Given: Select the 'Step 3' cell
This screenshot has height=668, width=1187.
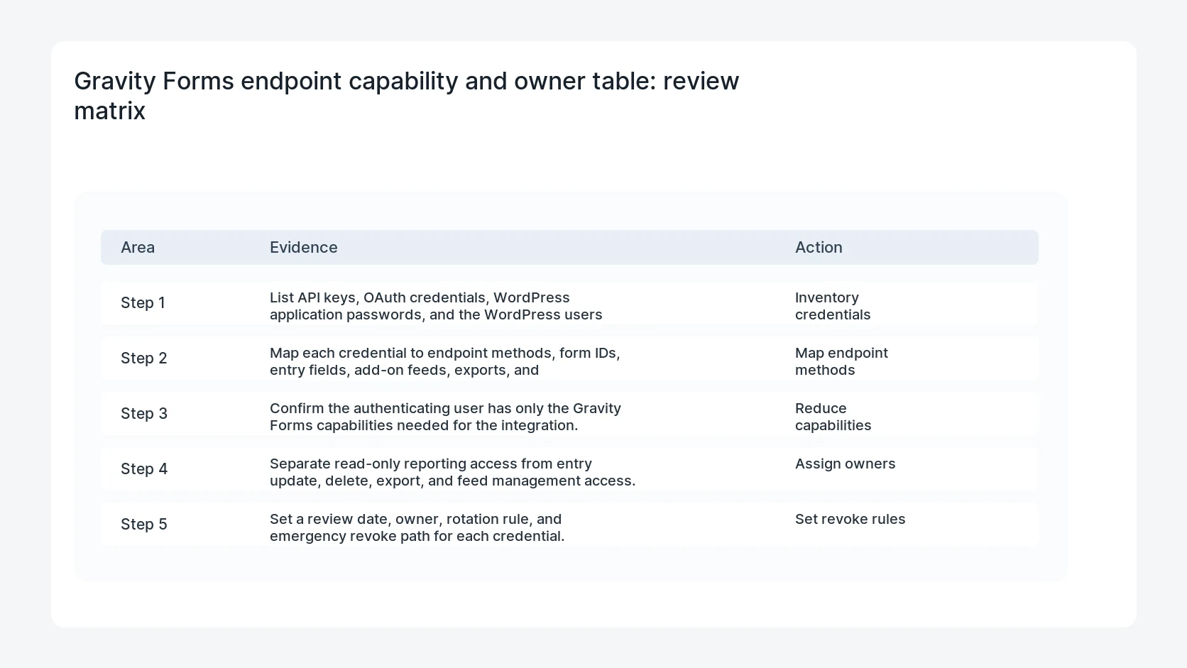Looking at the screenshot, I should pos(144,414).
